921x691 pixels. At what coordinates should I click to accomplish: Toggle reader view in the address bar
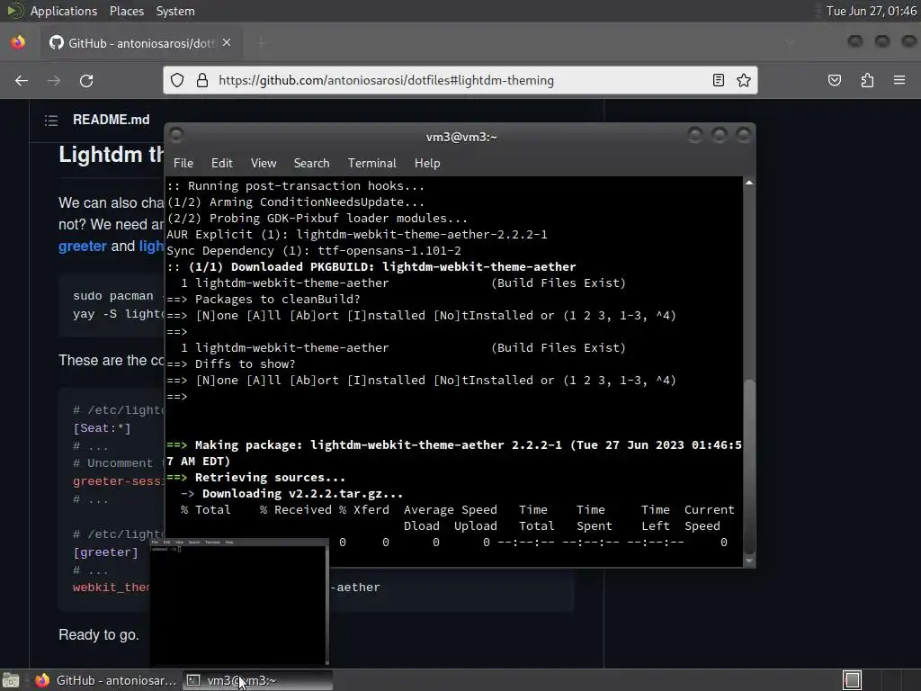coord(719,80)
